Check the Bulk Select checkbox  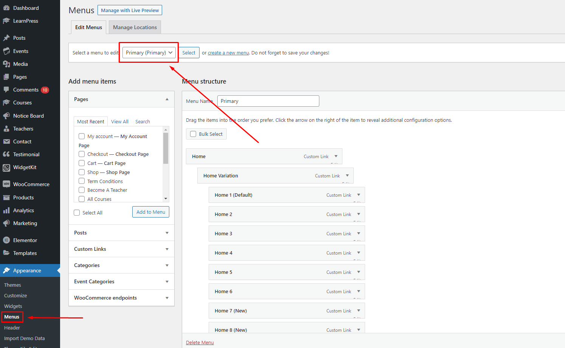coord(193,134)
